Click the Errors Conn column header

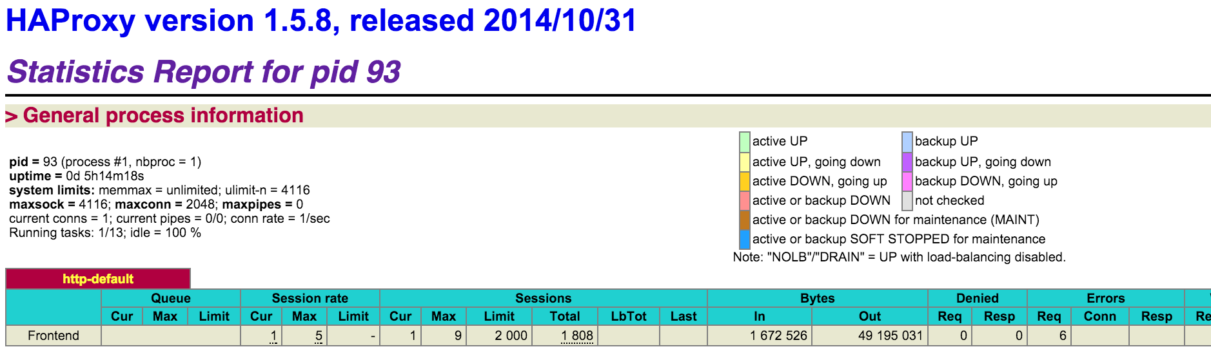pyautogui.click(x=1100, y=316)
